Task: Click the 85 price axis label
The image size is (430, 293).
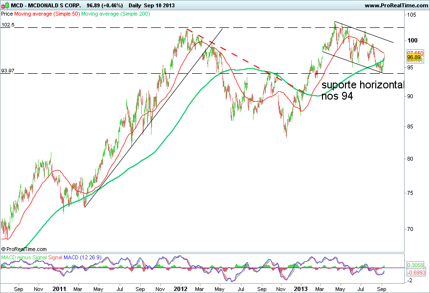Action: [410, 126]
